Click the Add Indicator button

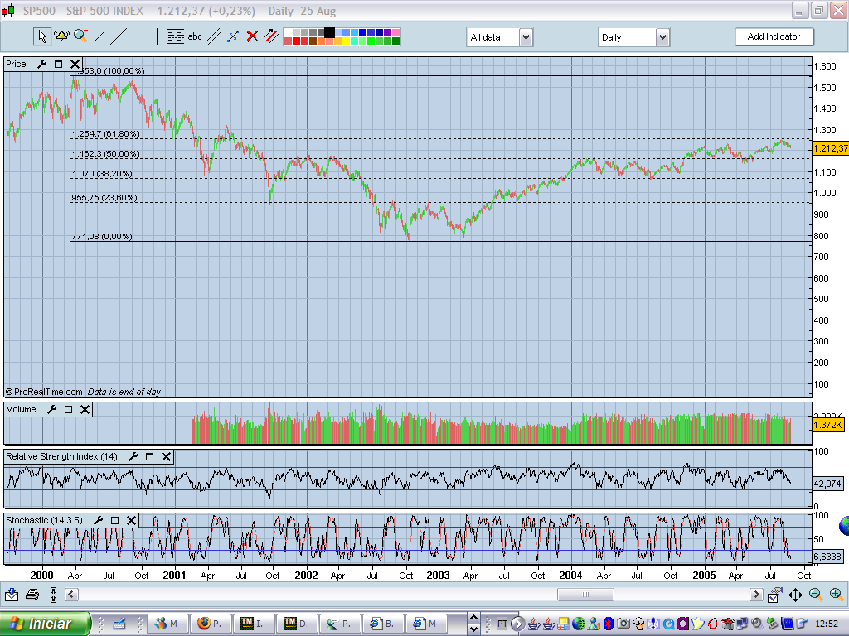pyautogui.click(x=774, y=36)
